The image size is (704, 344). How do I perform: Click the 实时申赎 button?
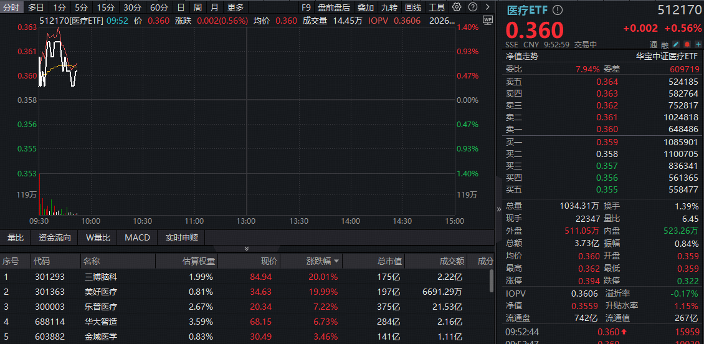(x=181, y=237)
